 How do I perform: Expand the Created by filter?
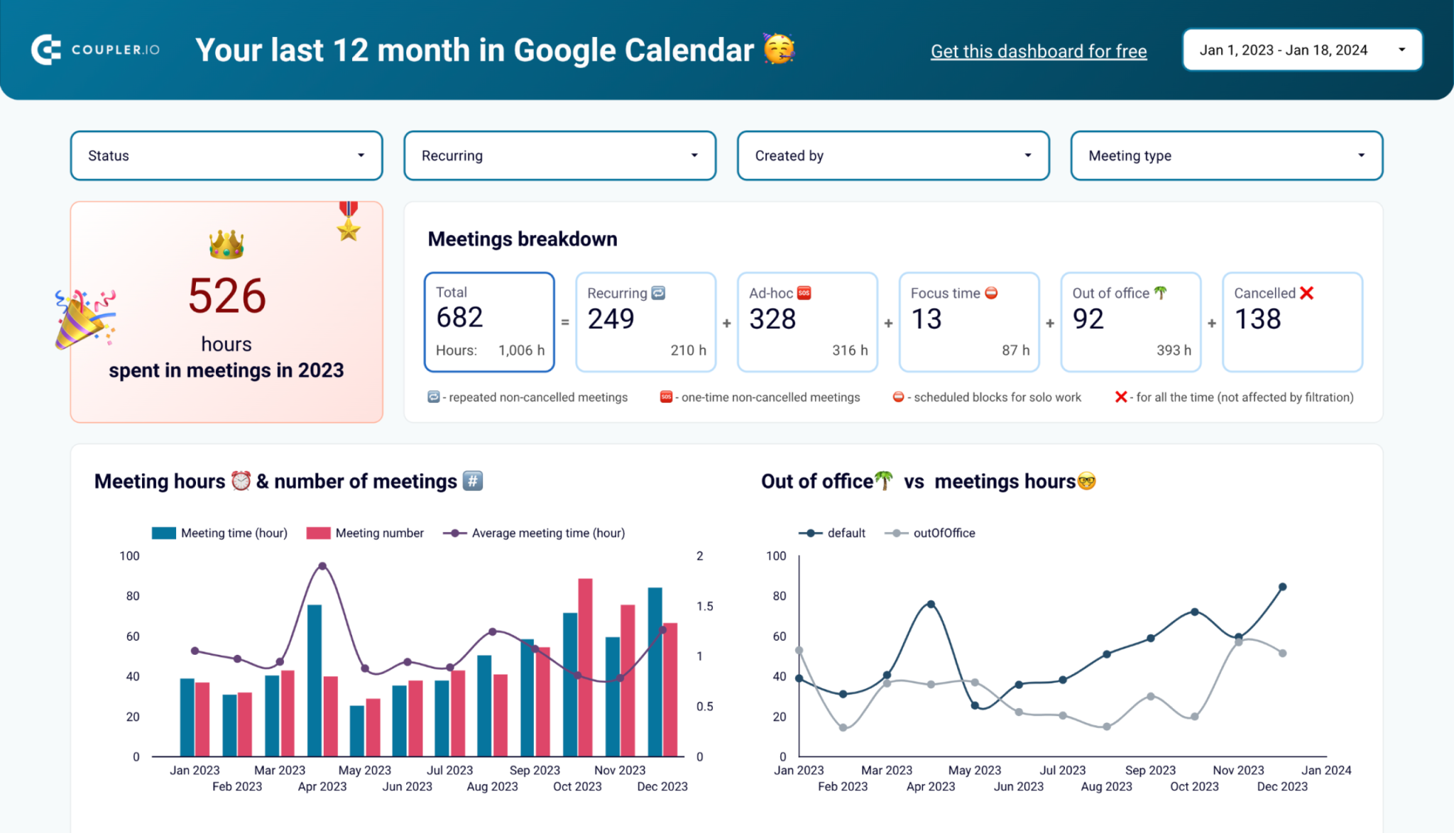click(892, 155)
